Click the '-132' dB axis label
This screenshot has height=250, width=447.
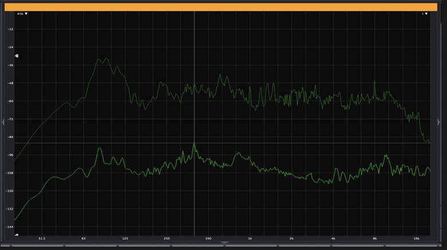(10, 209)
